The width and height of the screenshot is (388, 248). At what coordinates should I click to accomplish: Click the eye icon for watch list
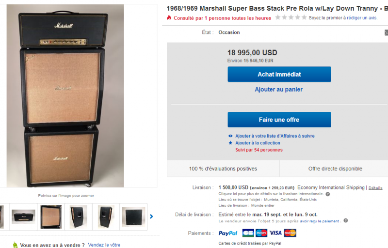coord(230,136)
